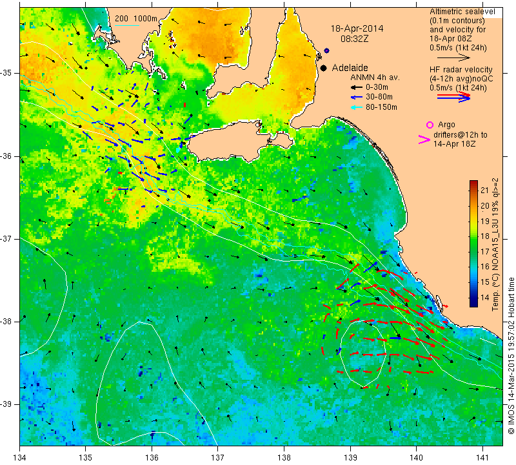The width and height of the screenshot is (516, 465).
Task: Click the '(0.1m contours)' legend line
Action: click(x=457, y=21)
